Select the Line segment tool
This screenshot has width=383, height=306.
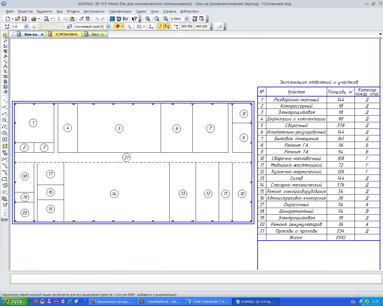4,114
